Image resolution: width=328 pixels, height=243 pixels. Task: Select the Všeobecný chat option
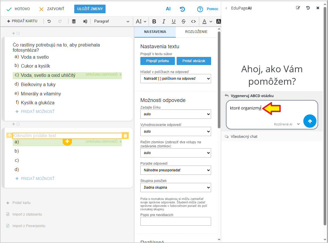click(x=244, y=136)
